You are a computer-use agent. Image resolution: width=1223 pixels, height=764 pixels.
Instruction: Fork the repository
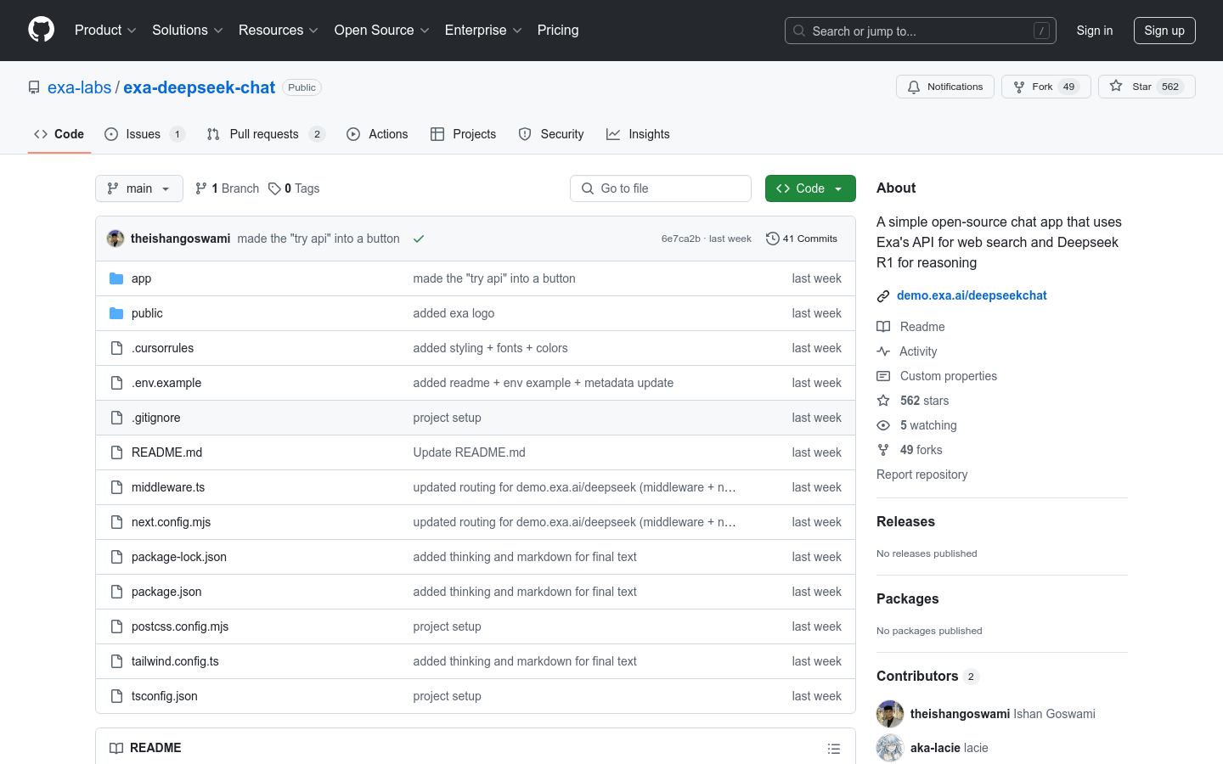(1045, 86)
